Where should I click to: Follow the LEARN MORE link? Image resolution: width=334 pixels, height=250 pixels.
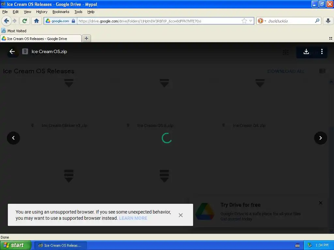pos(133,218)
